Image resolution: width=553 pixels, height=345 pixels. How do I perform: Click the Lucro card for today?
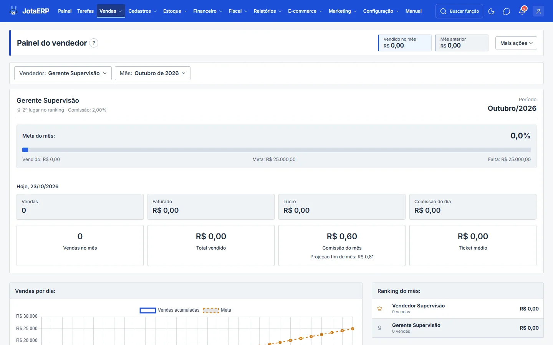click(342, 207)
